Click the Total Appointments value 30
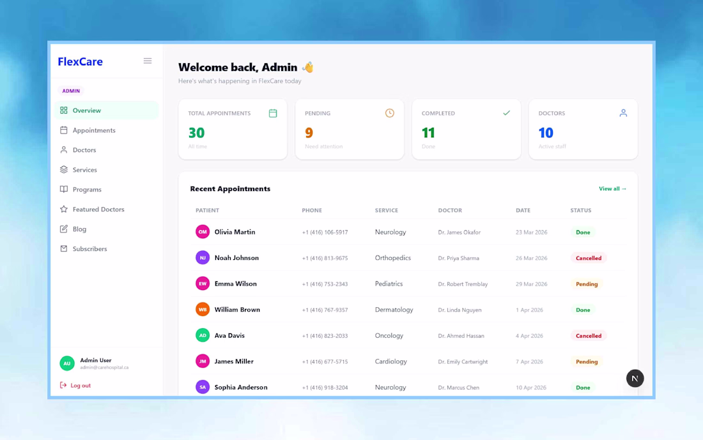The height and width of the screenshot is (440, 703). pyautogui.click(x=196, y=133)
